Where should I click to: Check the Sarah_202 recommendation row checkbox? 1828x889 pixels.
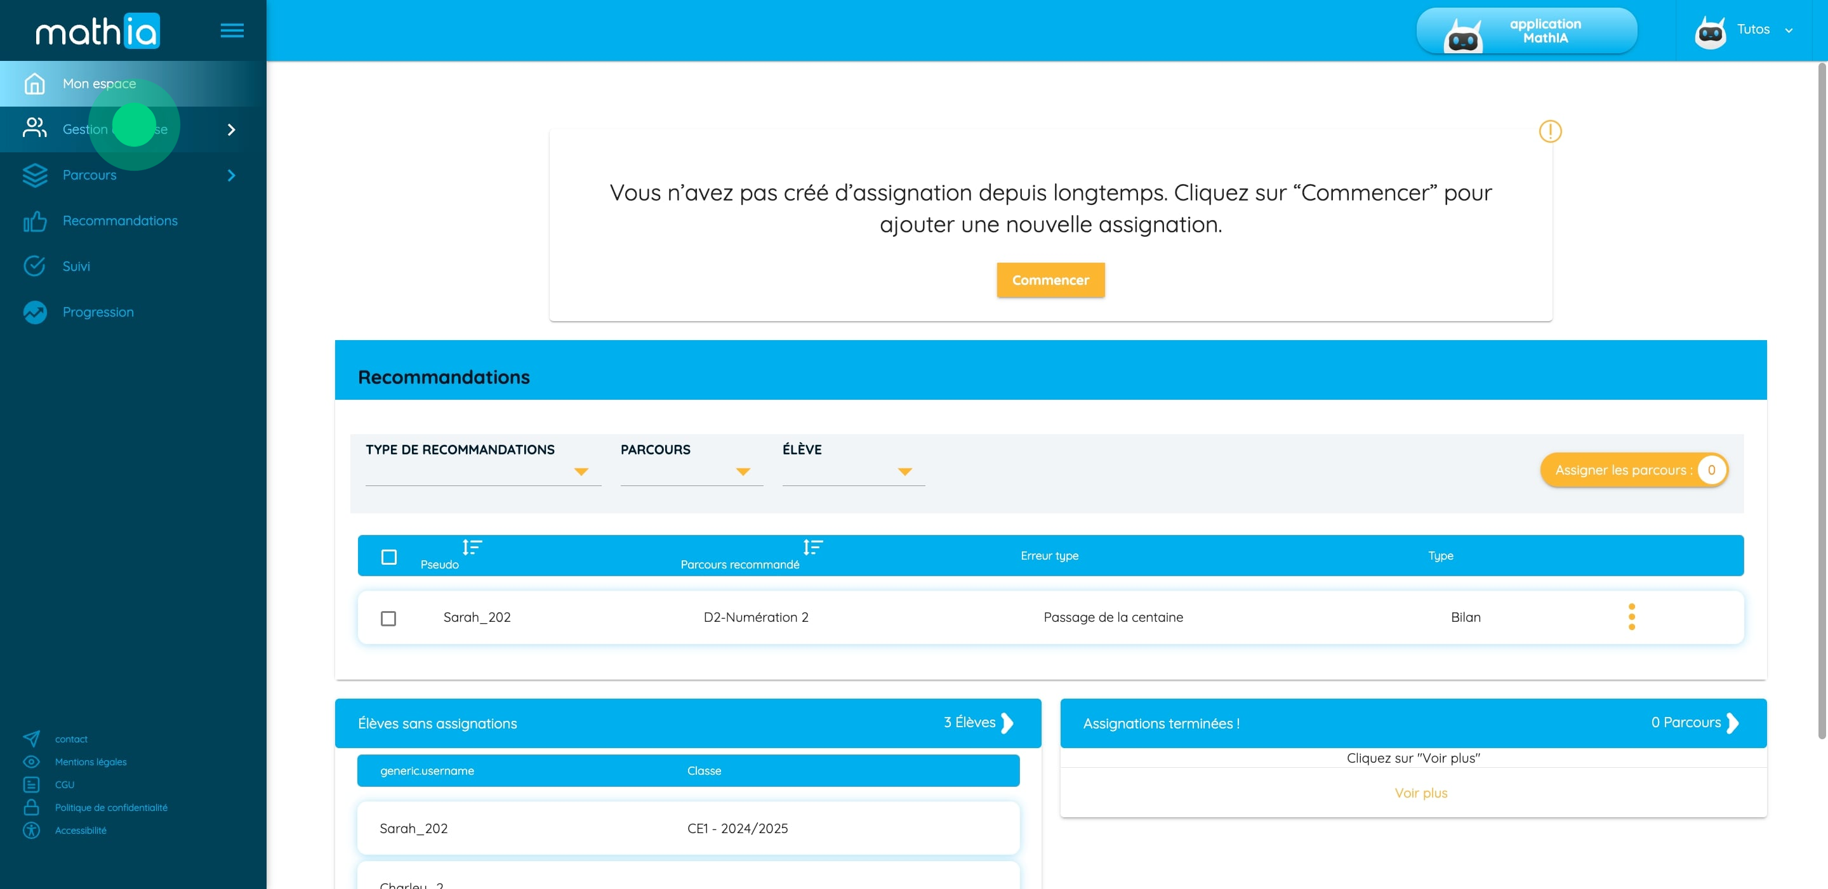[x=388, y=619]
